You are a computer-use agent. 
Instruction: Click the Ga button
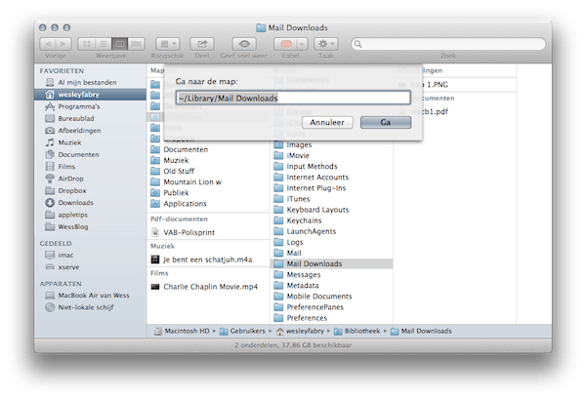(x=386, y=122)
